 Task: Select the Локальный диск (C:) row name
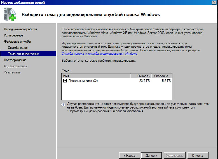pyautogui.click(x=83, y=81)
